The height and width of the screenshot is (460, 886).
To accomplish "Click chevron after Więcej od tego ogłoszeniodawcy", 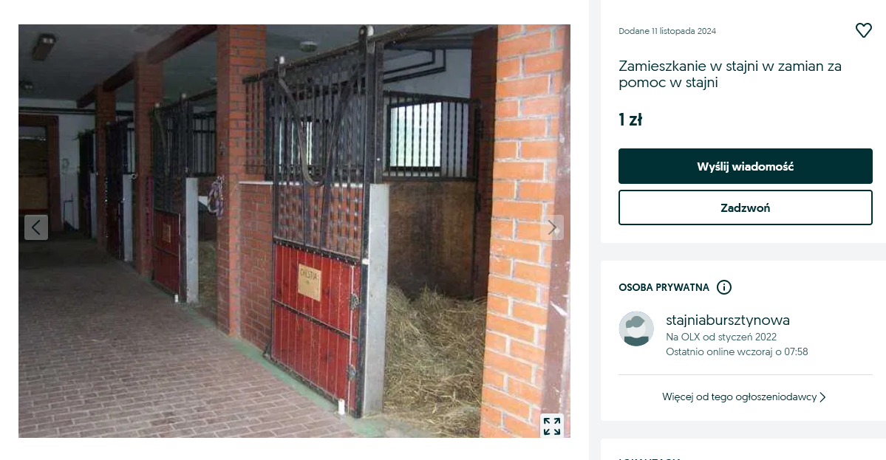I will 822,397.
